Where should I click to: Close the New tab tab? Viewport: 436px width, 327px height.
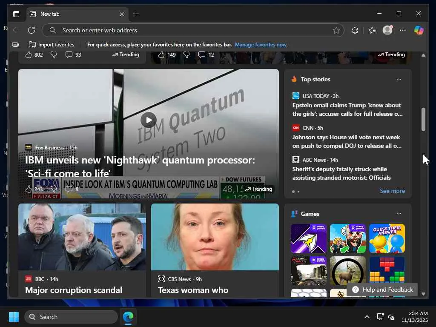122,14
